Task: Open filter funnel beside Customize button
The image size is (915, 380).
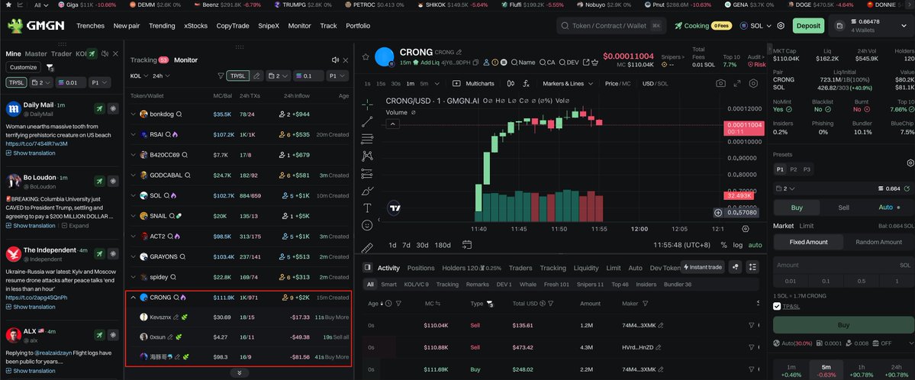Action: (50, 68)
